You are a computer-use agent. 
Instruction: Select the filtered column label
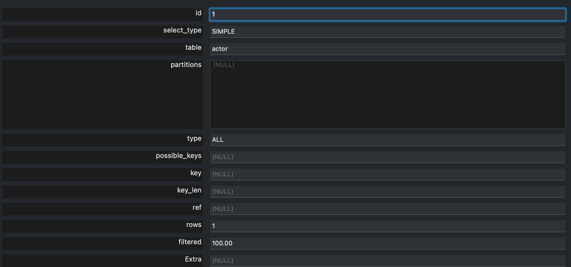click(x=190, y=242)
